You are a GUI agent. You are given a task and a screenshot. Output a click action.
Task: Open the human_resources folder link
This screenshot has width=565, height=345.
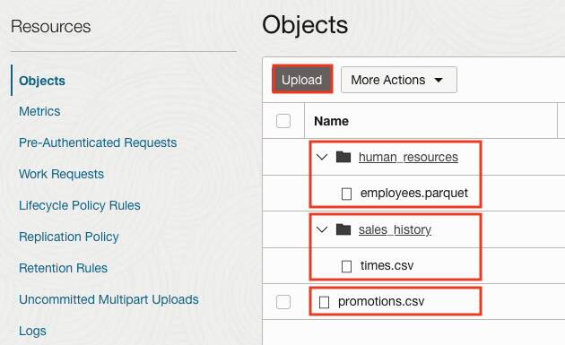[x=408, y=157]
